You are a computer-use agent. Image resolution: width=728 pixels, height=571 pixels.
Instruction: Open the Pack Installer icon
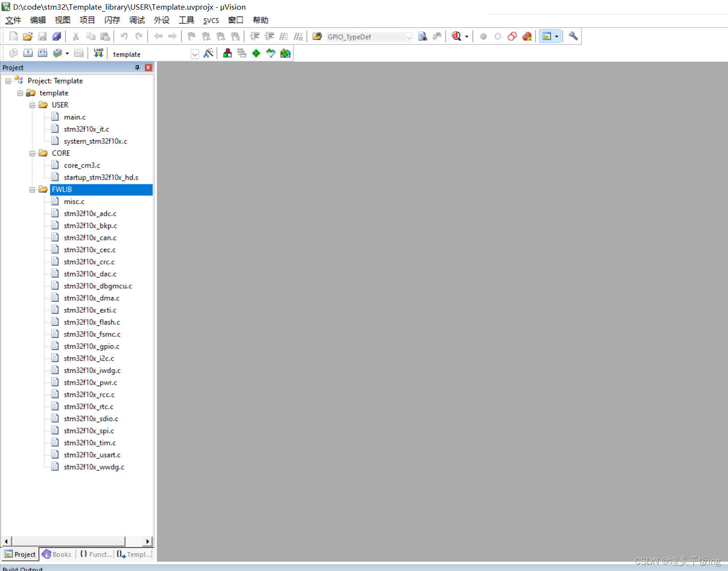point(285,53)
